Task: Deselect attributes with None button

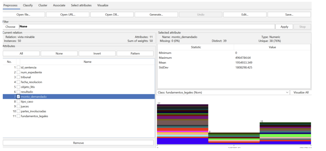Action: click(59, 53)
